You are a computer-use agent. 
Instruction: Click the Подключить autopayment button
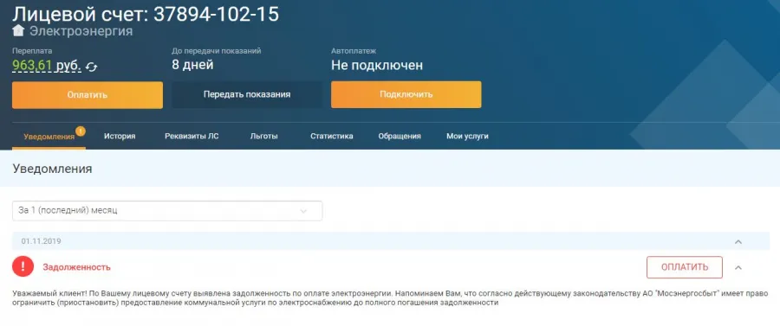(x=406, y=95)
